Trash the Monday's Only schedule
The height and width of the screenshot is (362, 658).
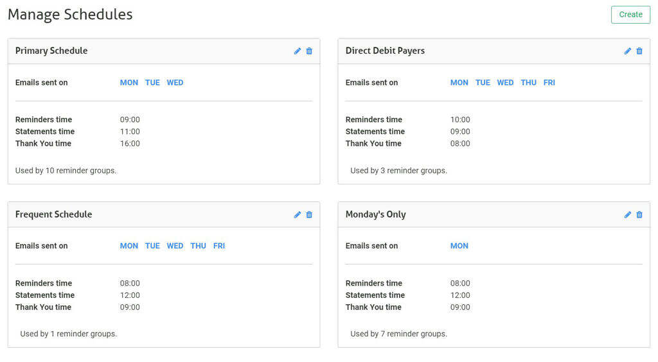639,215
